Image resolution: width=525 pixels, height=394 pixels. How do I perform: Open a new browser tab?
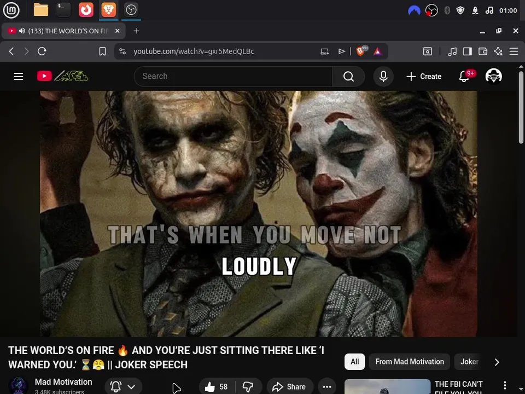(x=136, y=31)
